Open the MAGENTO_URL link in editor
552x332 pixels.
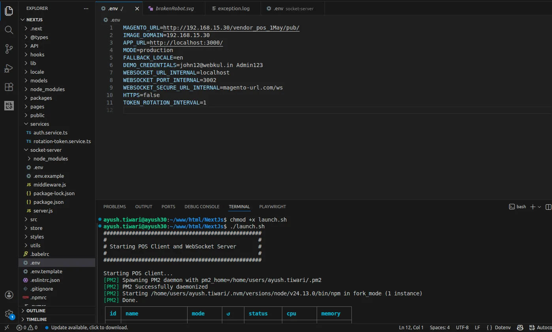point(231,28)
